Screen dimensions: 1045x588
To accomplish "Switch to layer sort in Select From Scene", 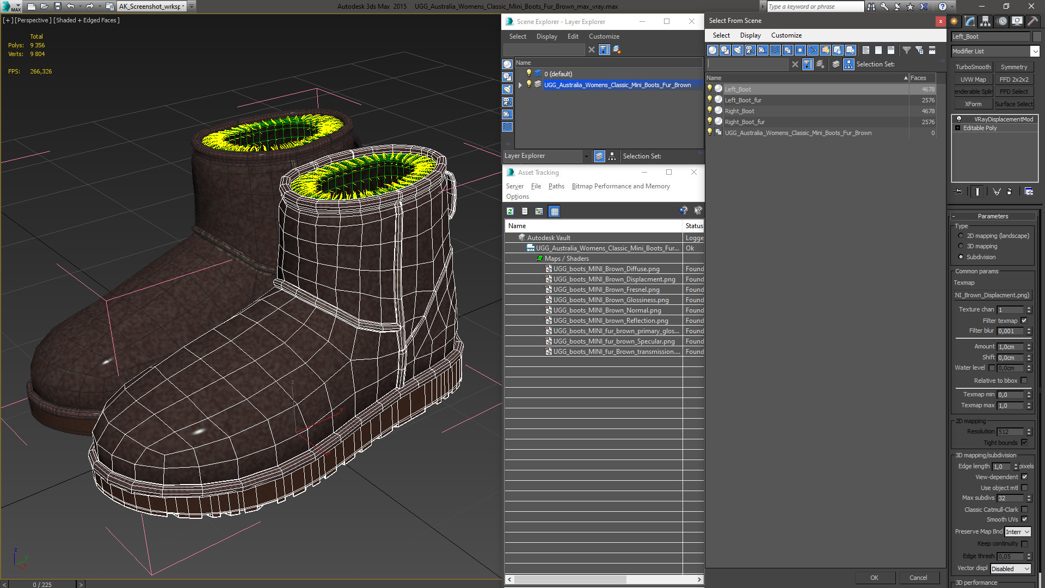I will pos(836,64).
